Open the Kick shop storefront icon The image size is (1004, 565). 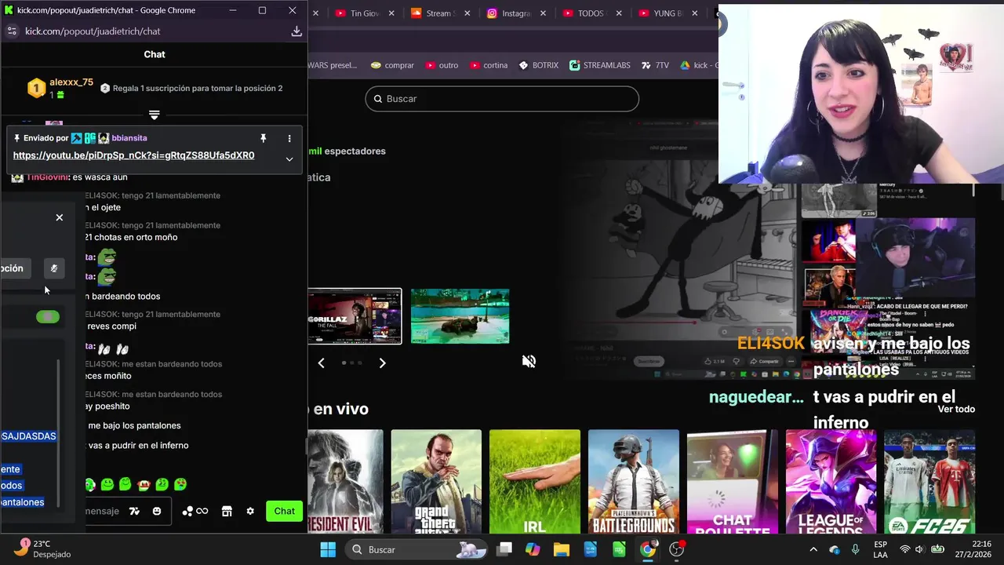pos(227,511)
